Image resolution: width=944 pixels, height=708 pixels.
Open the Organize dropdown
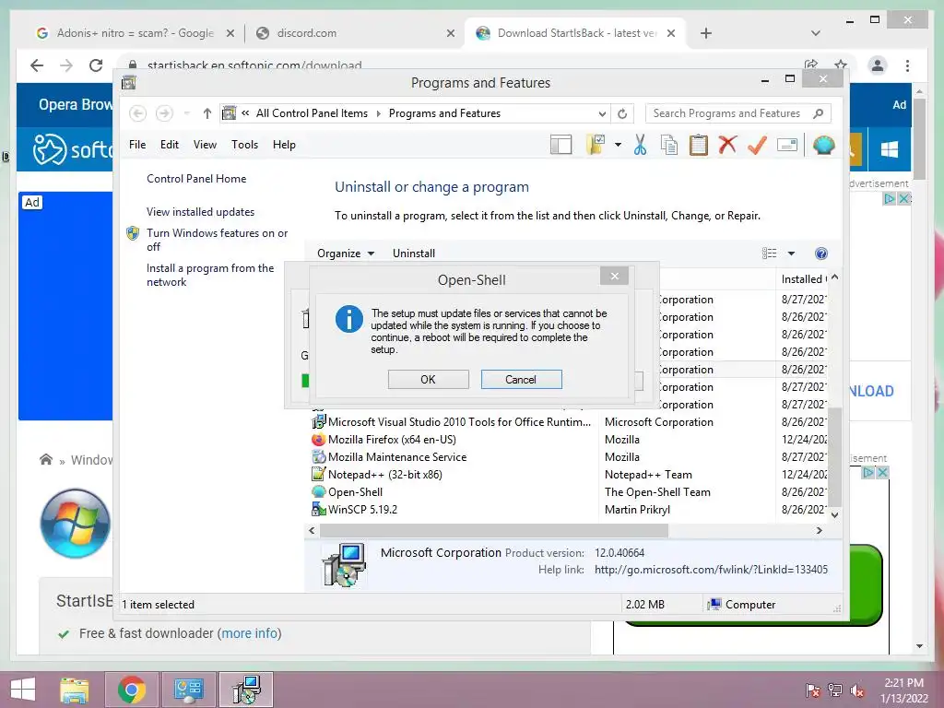click(346, 254)
